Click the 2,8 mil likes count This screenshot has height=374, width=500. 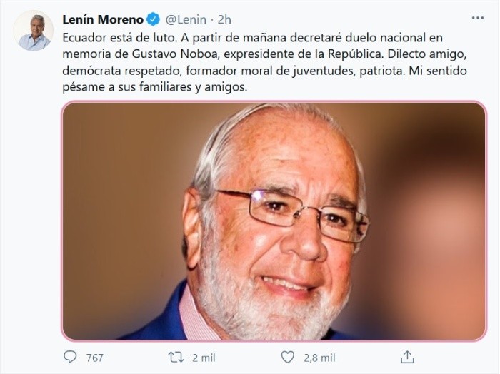[x=319, y=357]
